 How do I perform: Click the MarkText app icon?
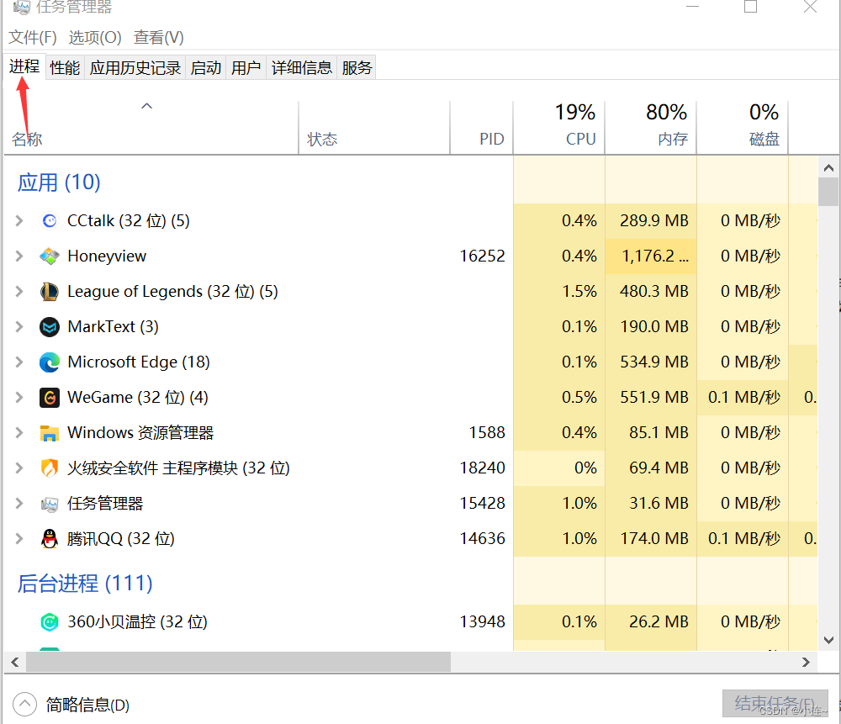50,327
